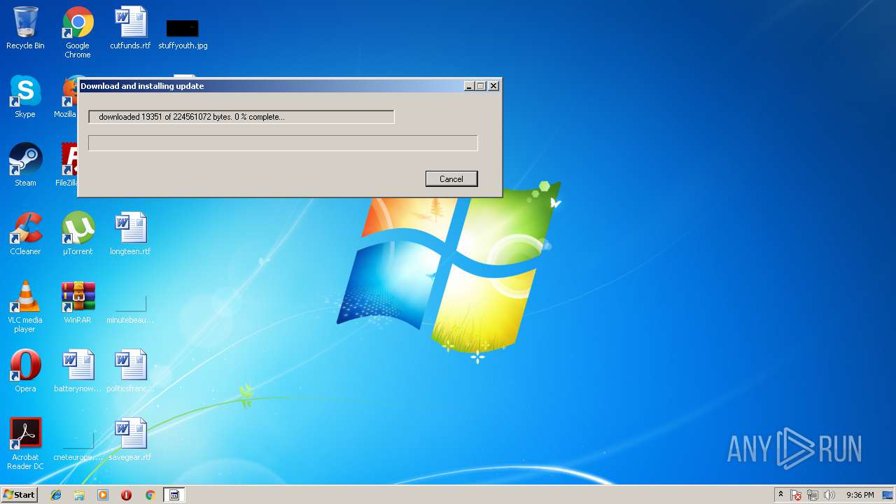
Task: Select the cutfunds.rtf document
Action: (130, 28)
